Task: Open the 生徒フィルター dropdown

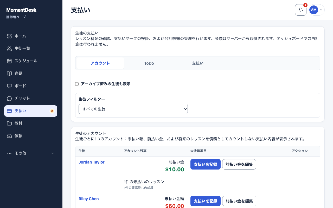Action: pos(133,109)
